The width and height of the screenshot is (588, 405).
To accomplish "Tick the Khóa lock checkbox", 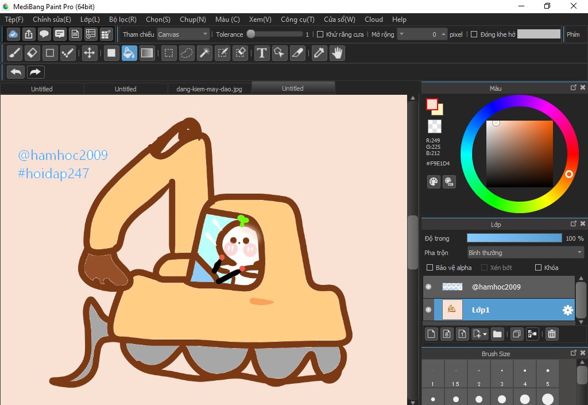I will tap(538, 268).
